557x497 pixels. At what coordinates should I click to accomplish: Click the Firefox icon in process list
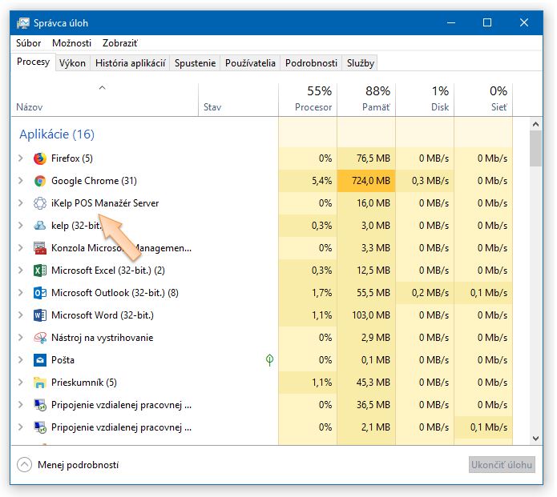40,158
